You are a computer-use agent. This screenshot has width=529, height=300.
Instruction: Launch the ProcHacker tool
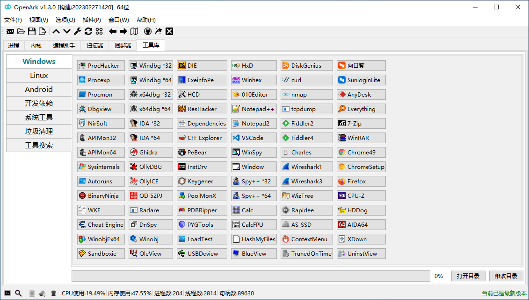(x=101, y=66)
